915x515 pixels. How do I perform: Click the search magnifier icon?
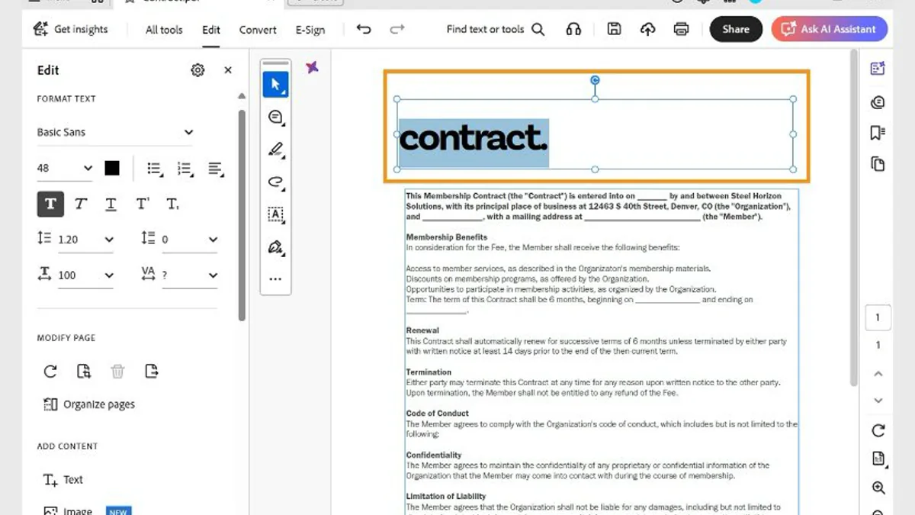(538, 30)
